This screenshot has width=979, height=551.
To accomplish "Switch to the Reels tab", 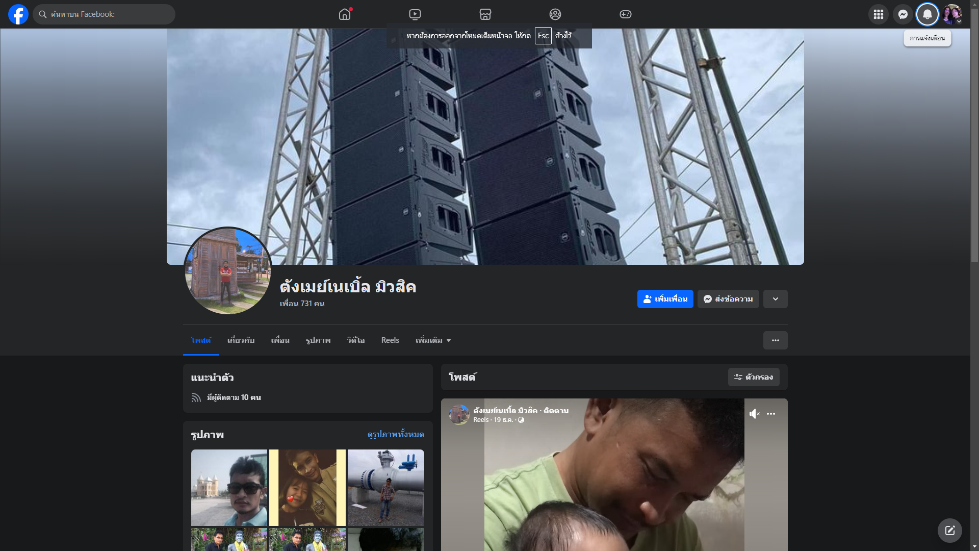I will point(390,340).
